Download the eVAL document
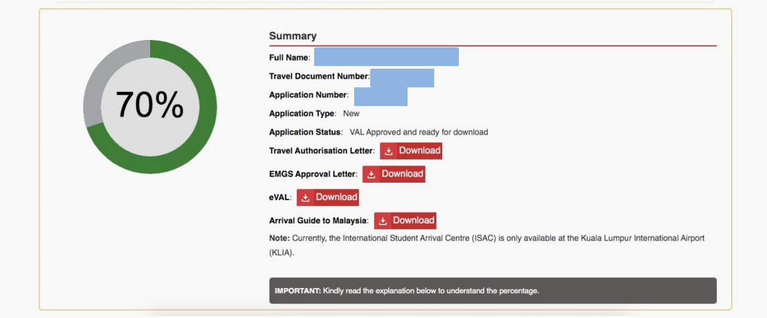767x318 pixels. click(x=327, y=197)
